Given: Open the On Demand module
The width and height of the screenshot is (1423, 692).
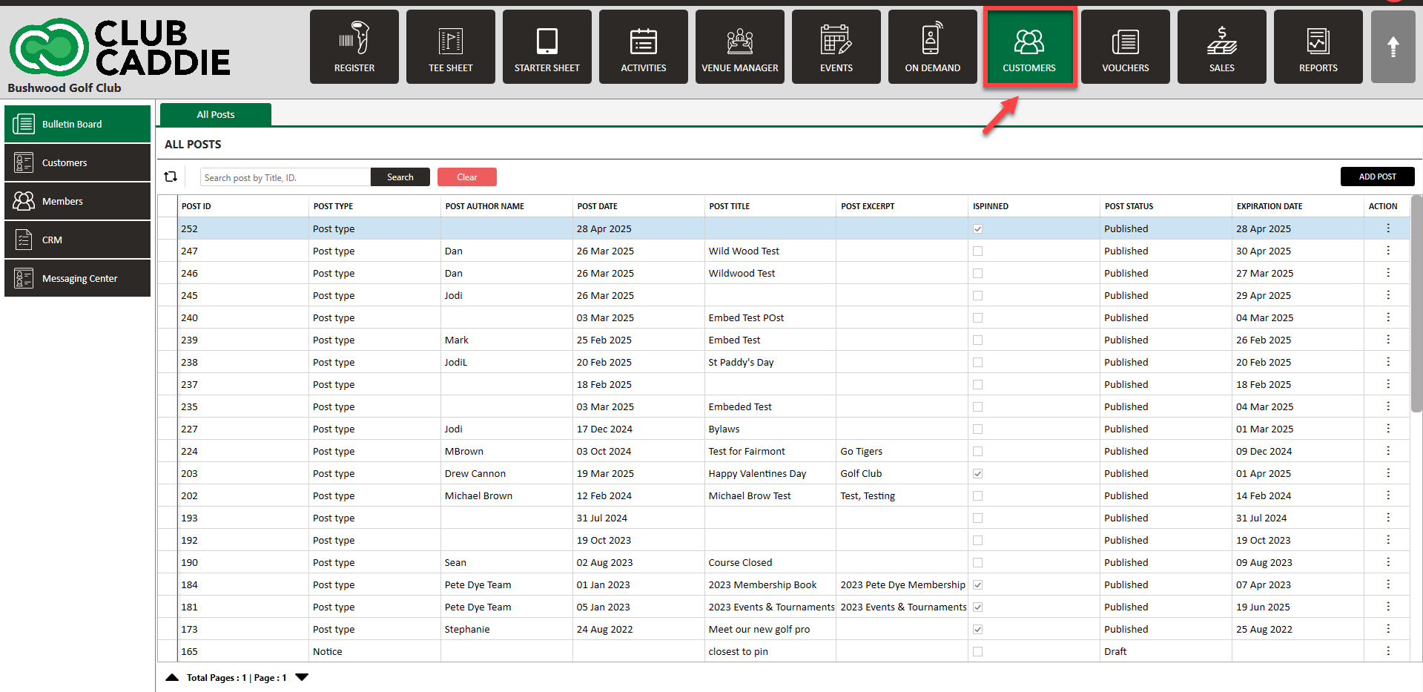Looking at the screenshot, I should pos(933,47).
